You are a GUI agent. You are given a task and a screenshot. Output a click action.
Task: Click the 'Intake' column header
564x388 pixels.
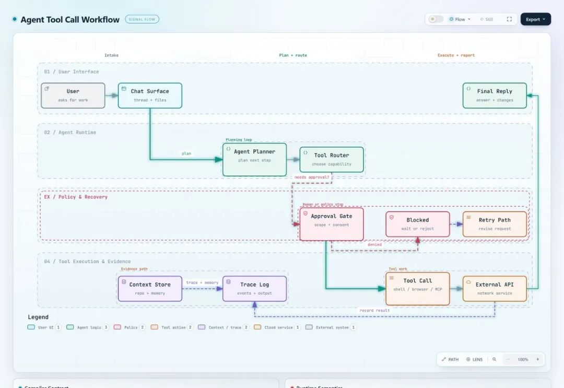(111, 55)
